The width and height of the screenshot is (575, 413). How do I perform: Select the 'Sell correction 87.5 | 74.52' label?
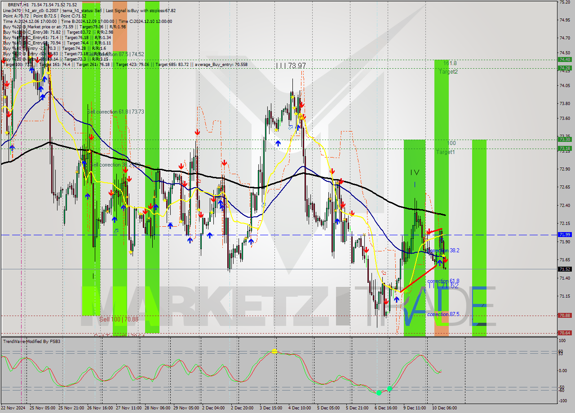(x=116, y=54)
